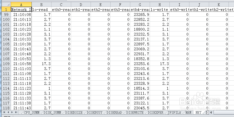The image size is (234, 117).
Task: Select column J header
Action: [199, 4]
